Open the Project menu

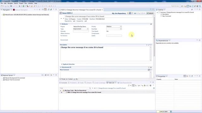point(21,3)
